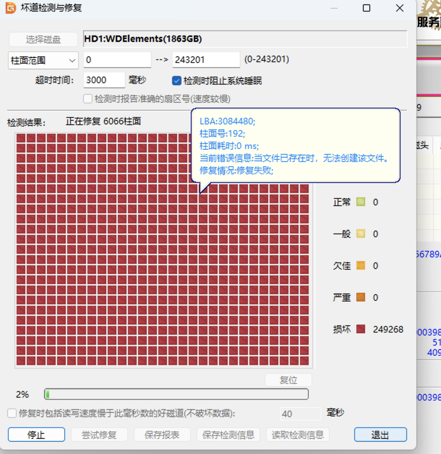This screenshot has width=441, height=454.
Task: Click the scan progress bar at 2%
Action: (x=176, y=394)
